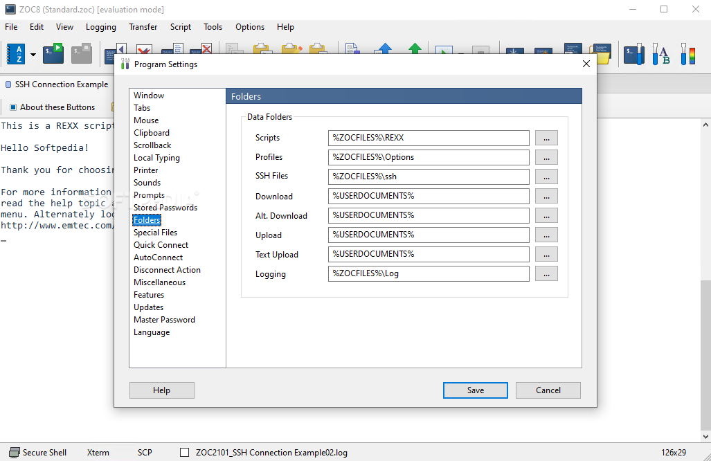711x461 pixels.
Task: Select Mouse in settings list
Action: [x=146, y=120]
